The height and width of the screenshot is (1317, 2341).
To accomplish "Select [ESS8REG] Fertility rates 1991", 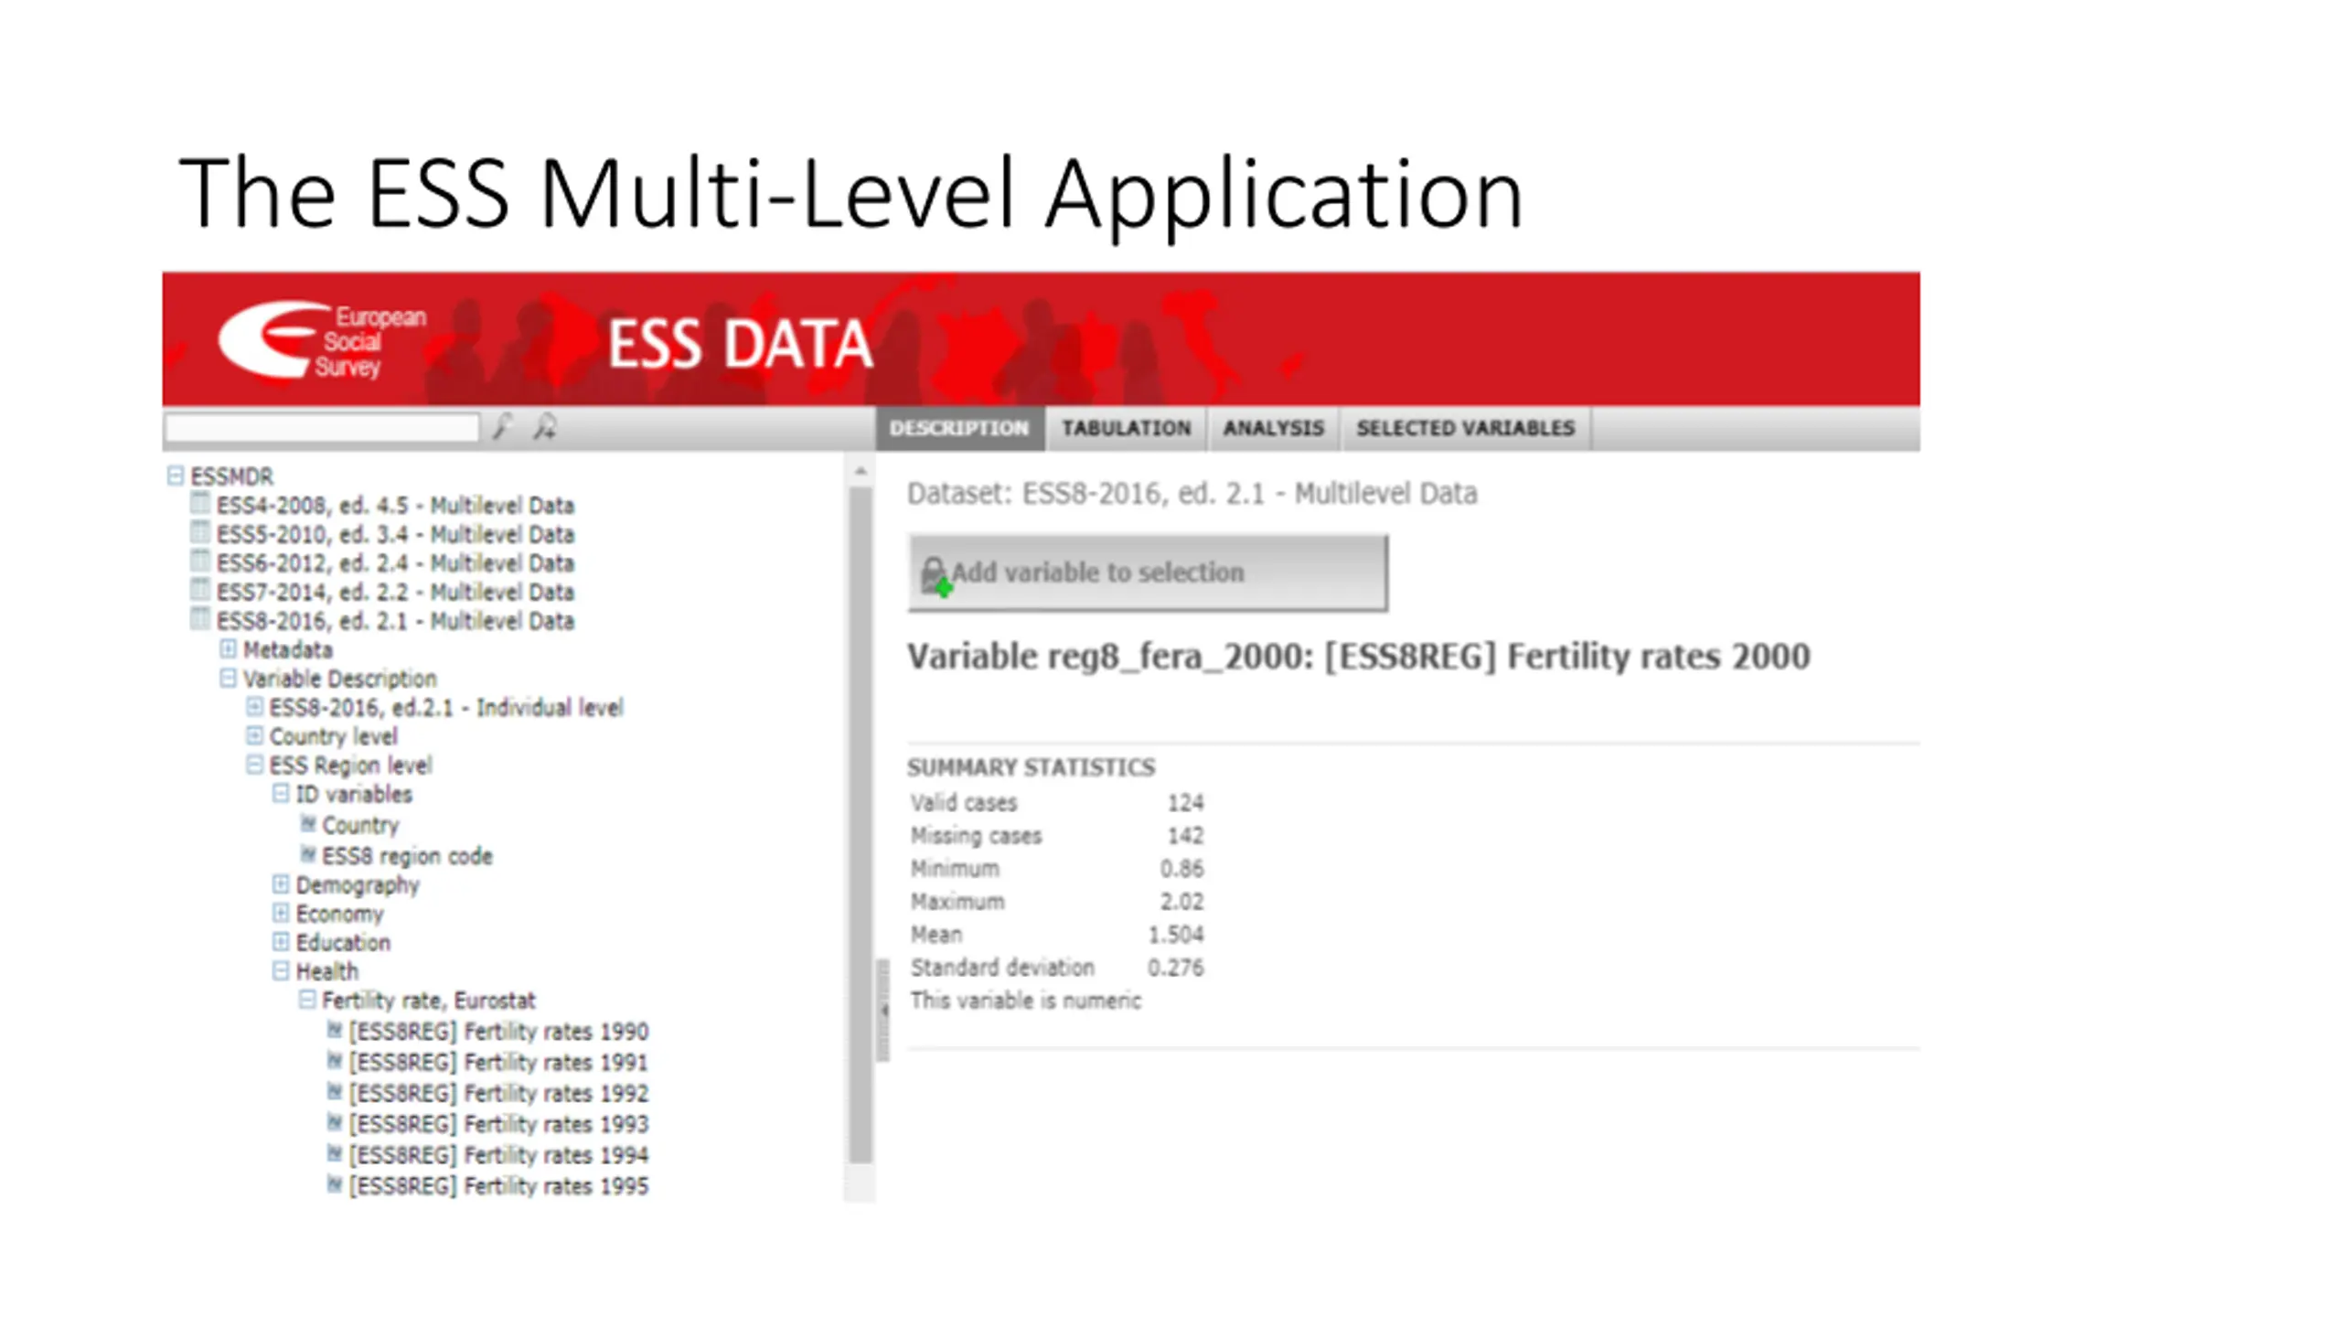I will [498, 1063].
